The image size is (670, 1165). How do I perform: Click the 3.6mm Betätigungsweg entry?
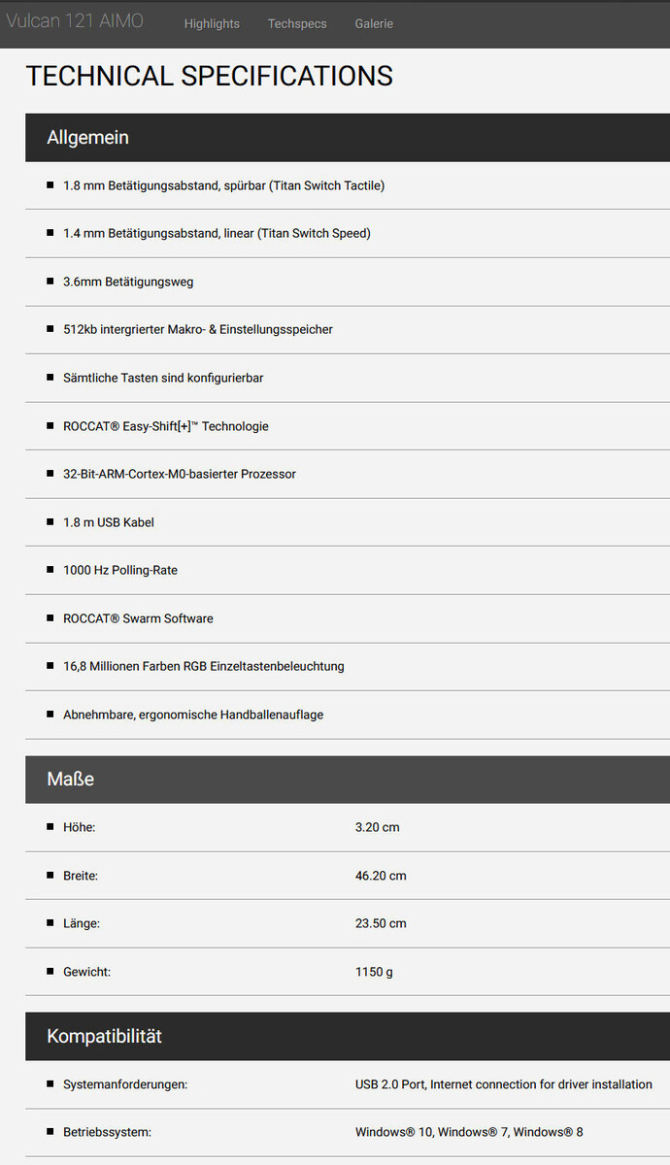tap(128, 282)
